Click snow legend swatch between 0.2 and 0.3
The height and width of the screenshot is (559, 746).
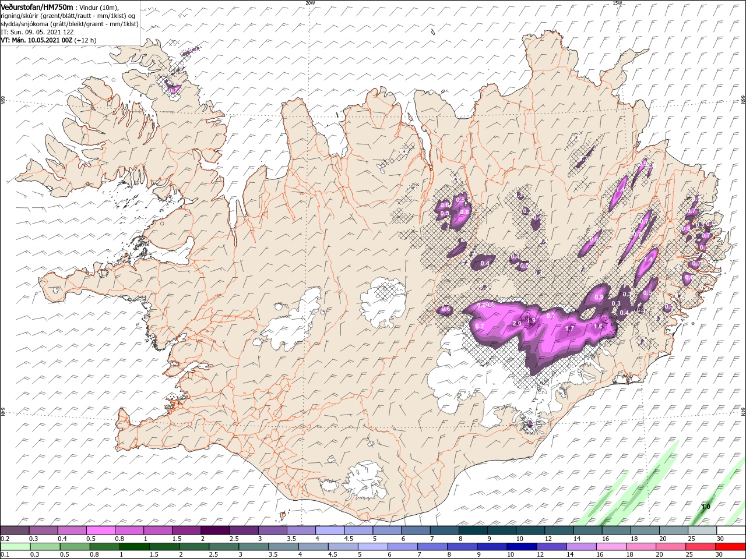tap(15, 530)
